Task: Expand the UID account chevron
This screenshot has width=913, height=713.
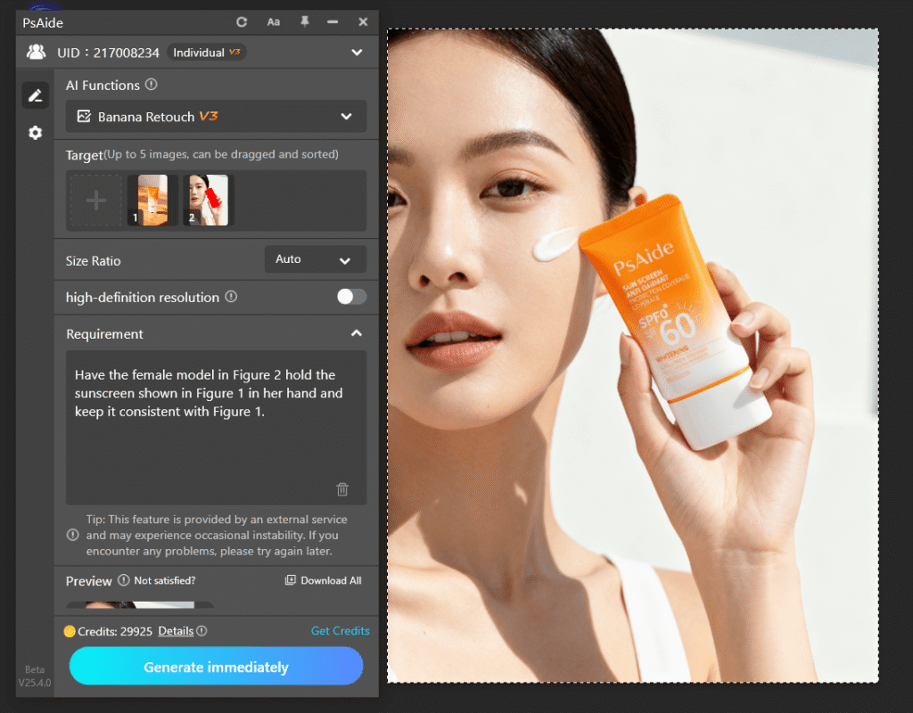Action: 357,53
